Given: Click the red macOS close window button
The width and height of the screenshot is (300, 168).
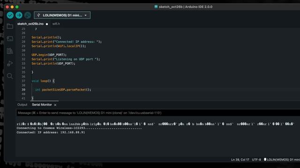Looking at the screenshot, I should (x=7, y=7).
